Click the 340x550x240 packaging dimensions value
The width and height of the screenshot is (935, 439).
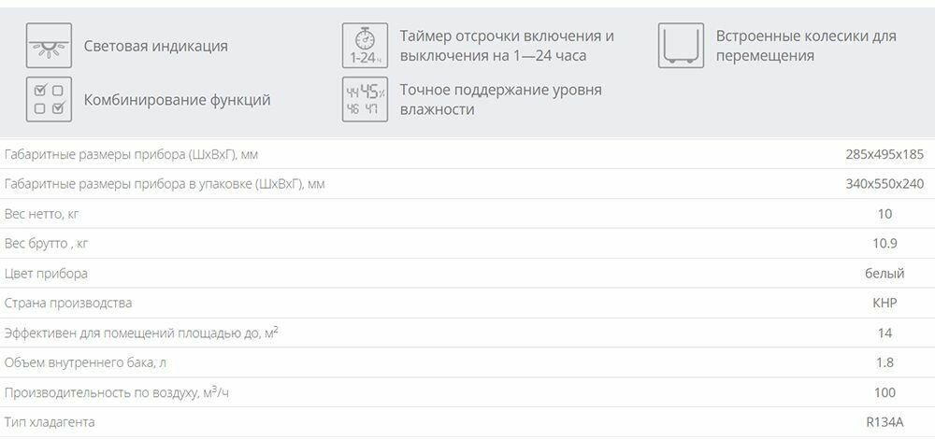pyautogui.click(x=884, y=184)
